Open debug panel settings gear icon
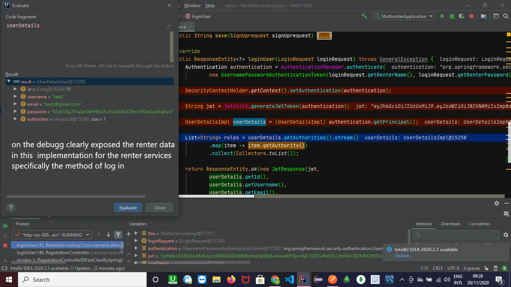Screen dimensions: 511x287 coord(497,203)
